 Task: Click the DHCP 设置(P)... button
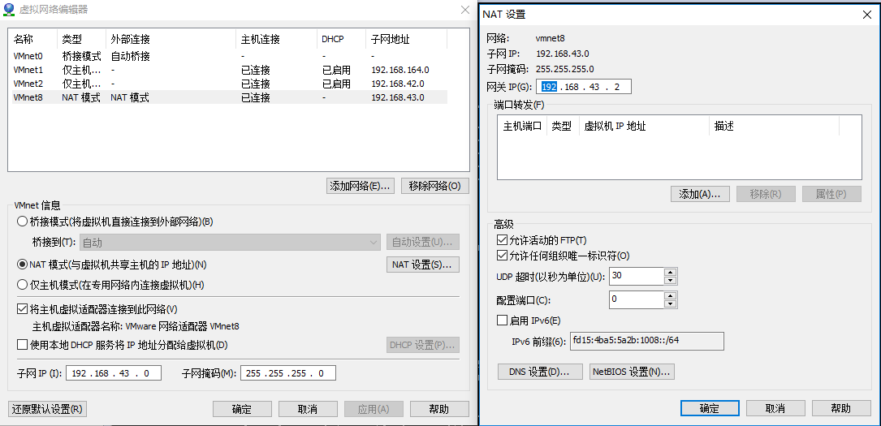coord(423,345)
